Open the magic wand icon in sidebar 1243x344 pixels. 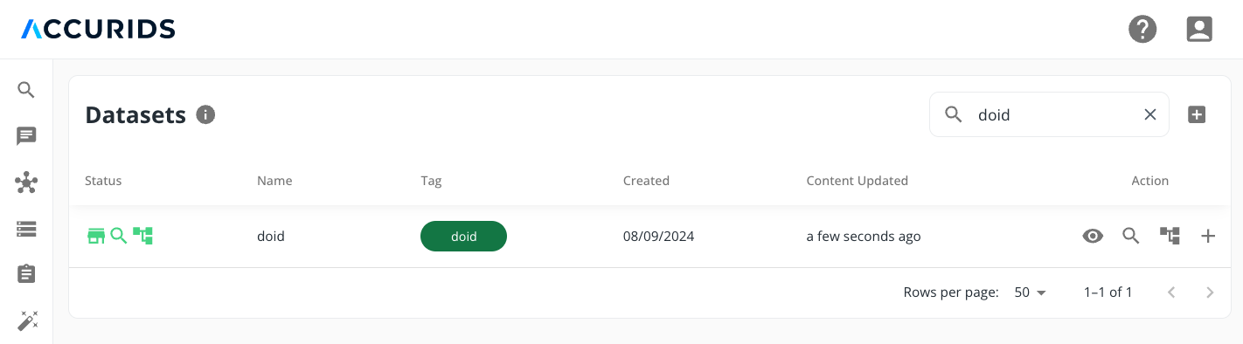click(x=26, y=320)
